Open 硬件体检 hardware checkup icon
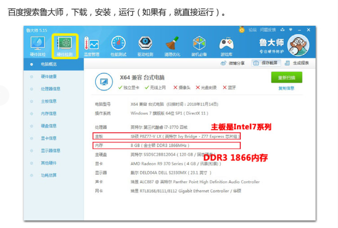Viewport: 338px width, 228px height. pyautogui.click(x=38, y=46)
